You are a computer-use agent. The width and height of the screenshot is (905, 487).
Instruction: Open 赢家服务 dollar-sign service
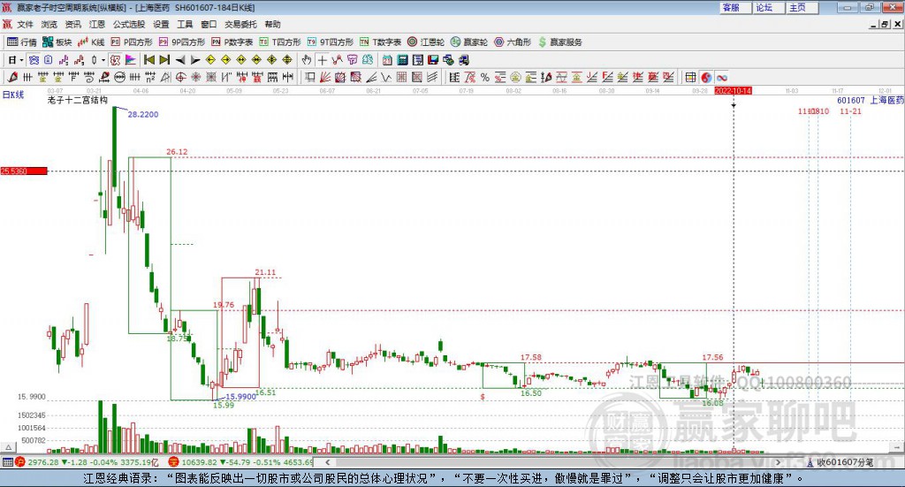point(559,42)
